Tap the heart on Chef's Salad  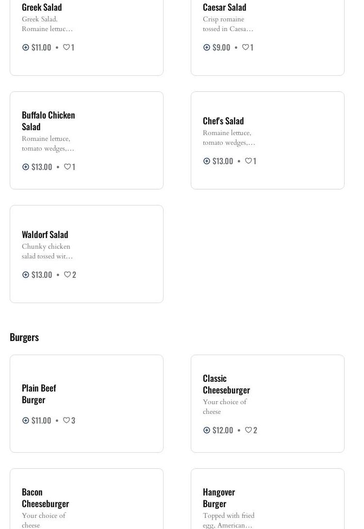point(248,161)
